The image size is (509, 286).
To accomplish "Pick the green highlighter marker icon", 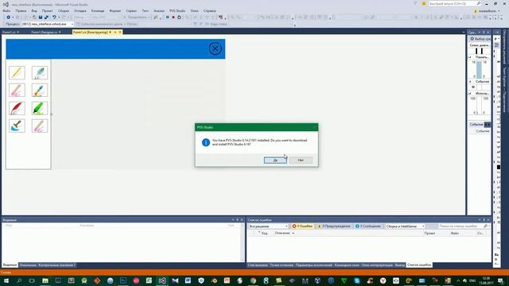I will point(40,108).
